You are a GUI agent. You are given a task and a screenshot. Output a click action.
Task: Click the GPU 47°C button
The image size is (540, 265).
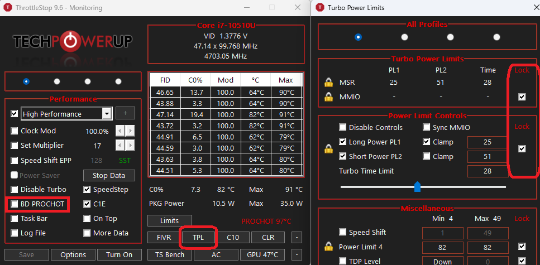[x=262, y=254]
